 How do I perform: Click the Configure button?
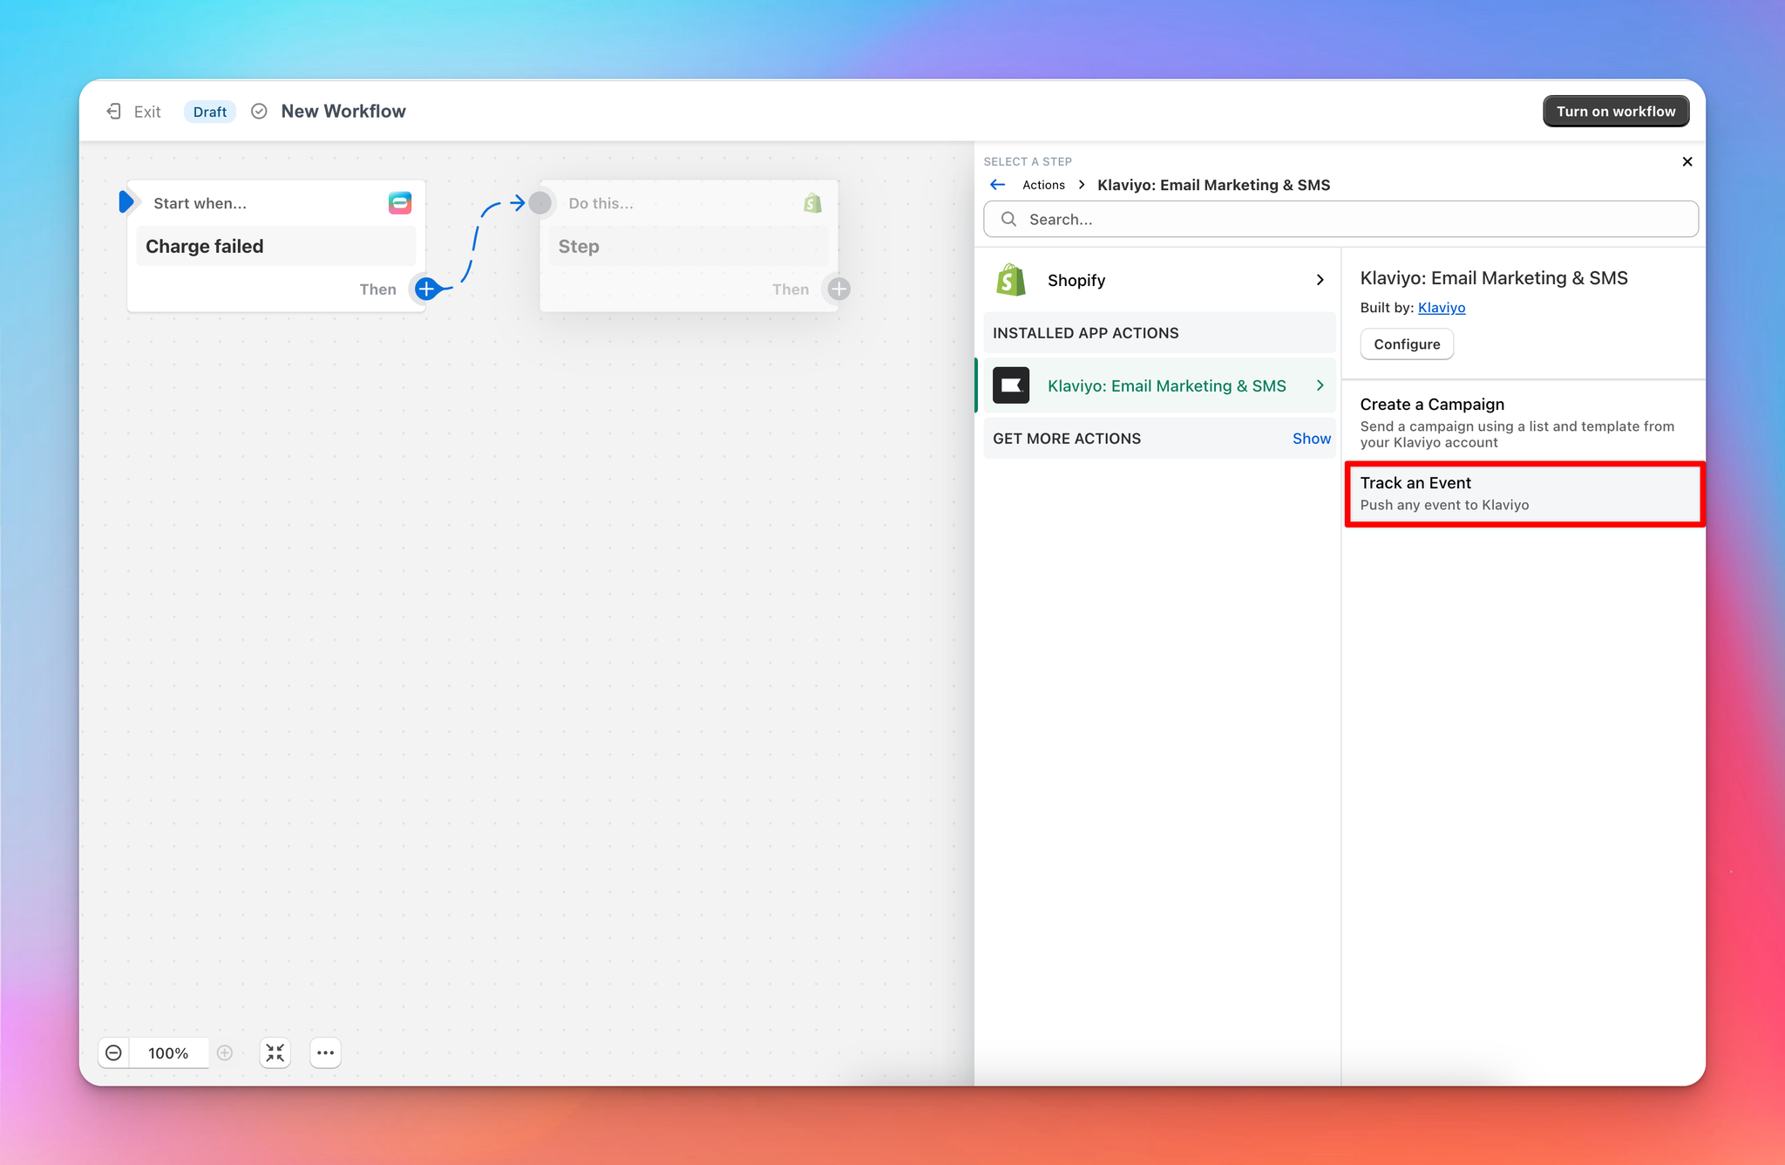pos(1407,344)
